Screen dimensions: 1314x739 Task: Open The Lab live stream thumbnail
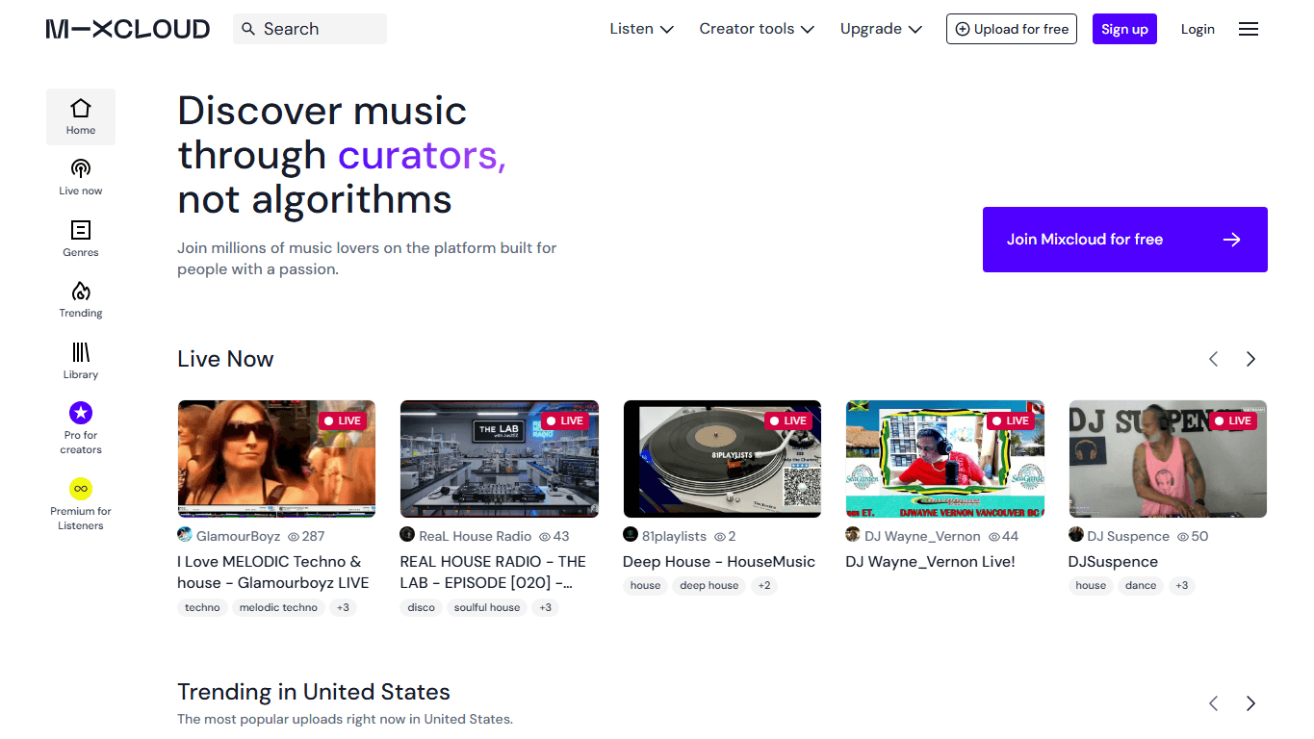[x=499, y=459]
